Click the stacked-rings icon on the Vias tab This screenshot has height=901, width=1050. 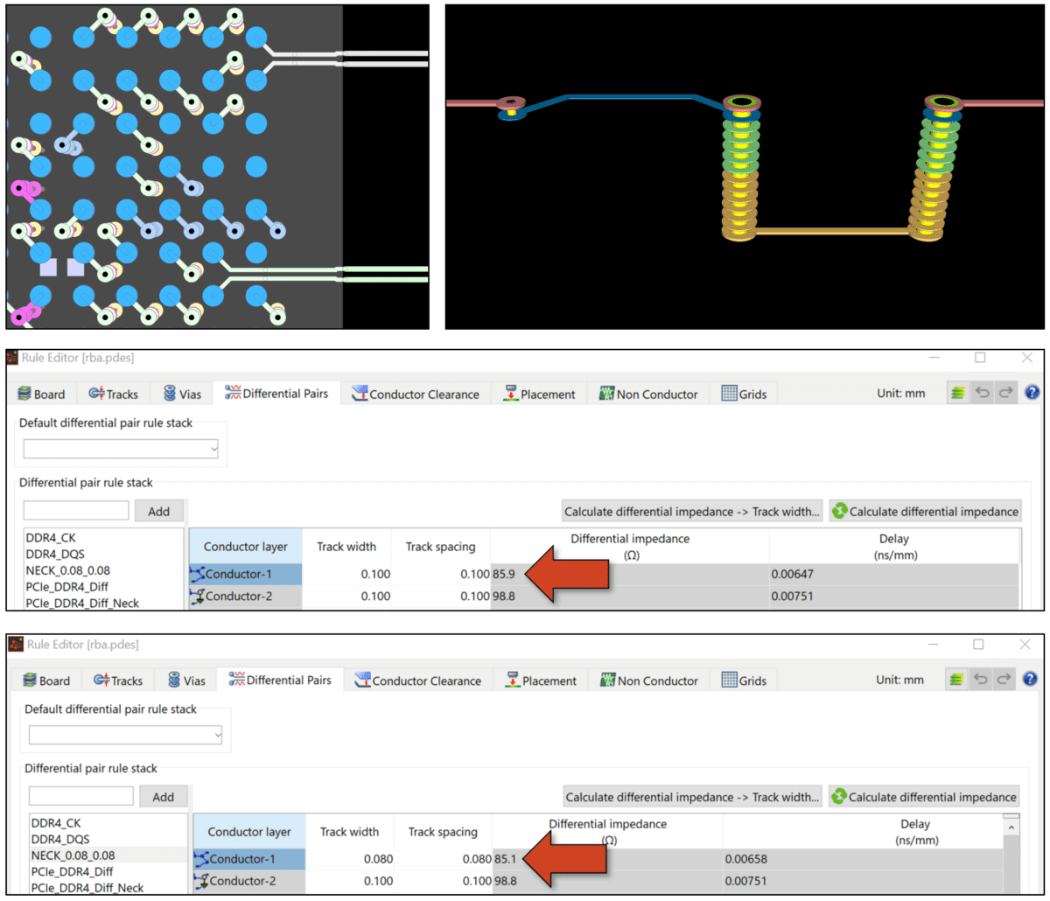(x=169, y=393)
